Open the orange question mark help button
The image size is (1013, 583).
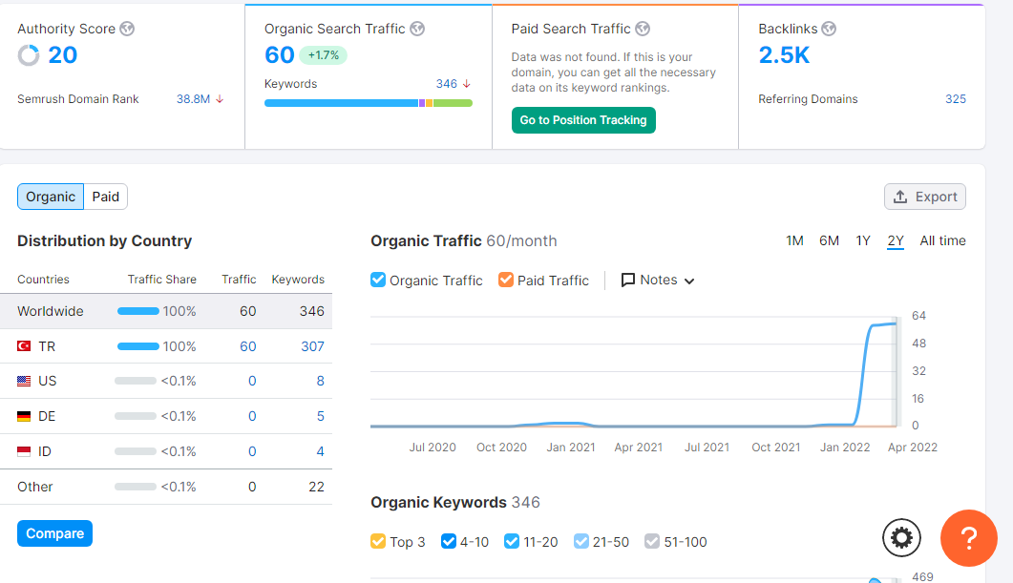point(968,538)
